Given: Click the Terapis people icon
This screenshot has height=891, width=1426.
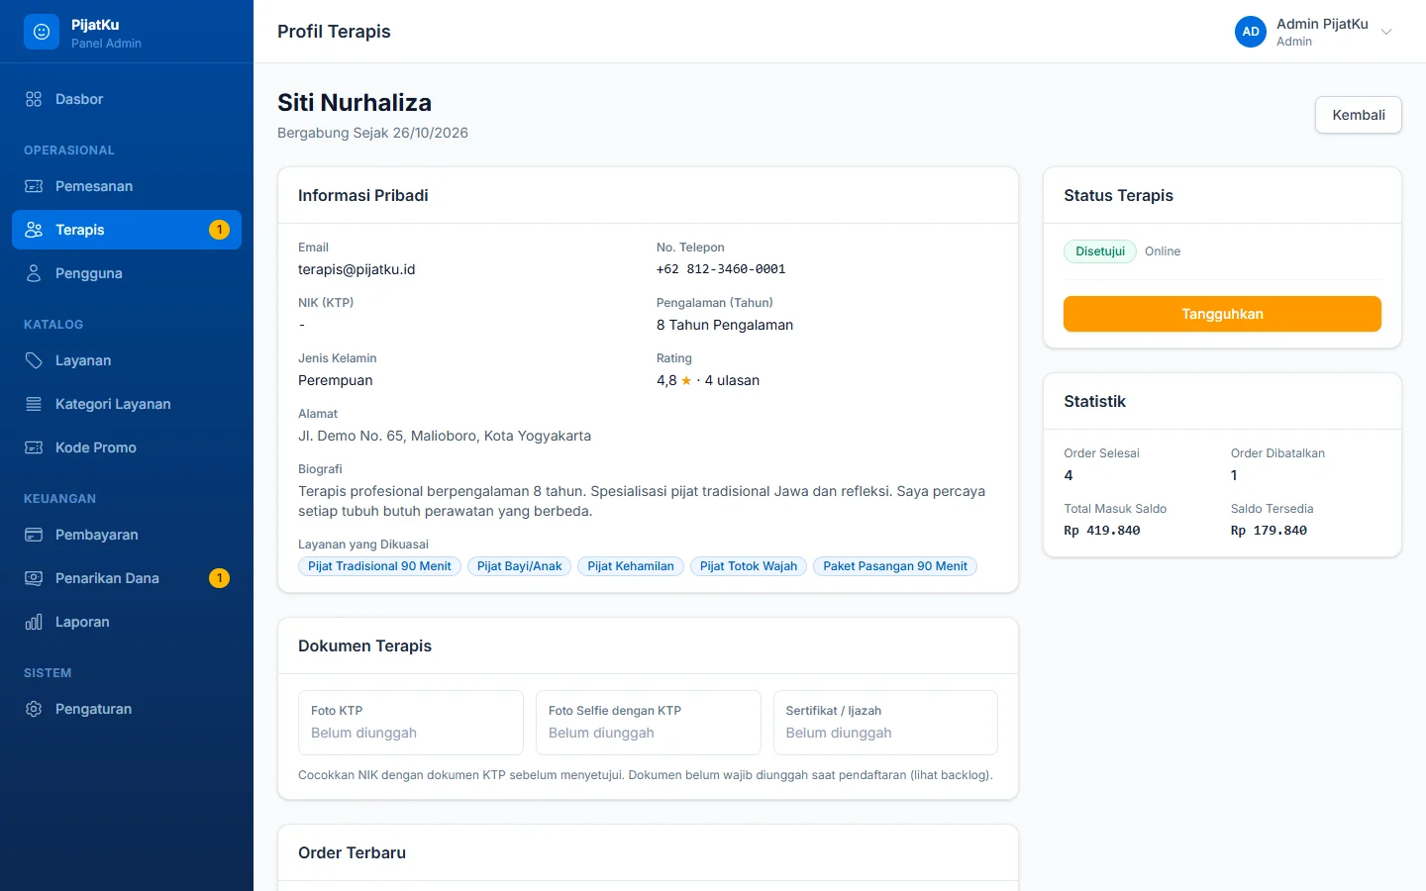Looking at the screenshot, I should 34,230.
